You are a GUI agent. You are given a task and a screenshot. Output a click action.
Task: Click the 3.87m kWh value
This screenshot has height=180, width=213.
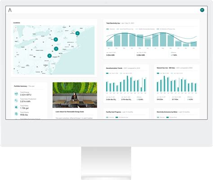tap(25, 102)
